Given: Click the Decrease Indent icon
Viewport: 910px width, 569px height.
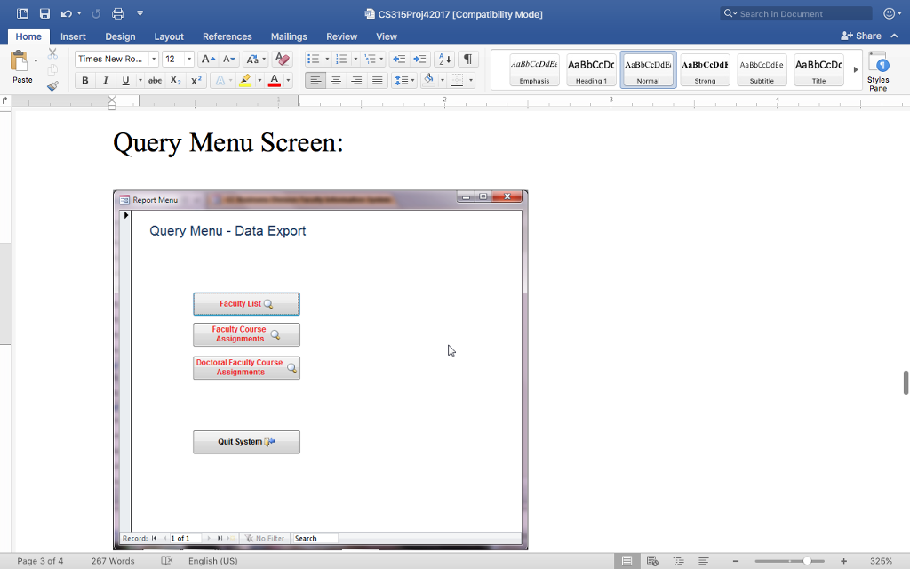Looking at the screenshot, I should tap(399, 60).
